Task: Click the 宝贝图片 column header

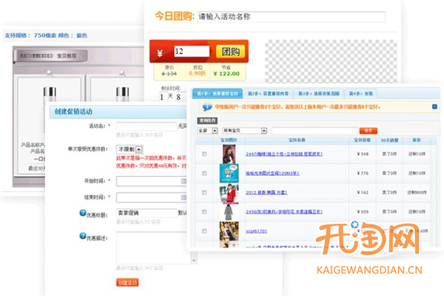Action: point(229,140)
